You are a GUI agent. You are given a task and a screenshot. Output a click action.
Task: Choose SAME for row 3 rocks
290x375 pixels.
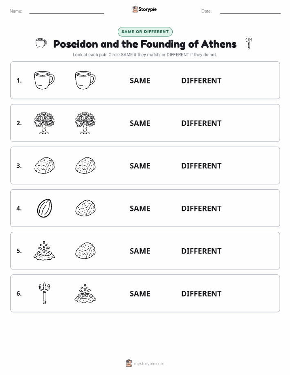(x=140, y=166)
